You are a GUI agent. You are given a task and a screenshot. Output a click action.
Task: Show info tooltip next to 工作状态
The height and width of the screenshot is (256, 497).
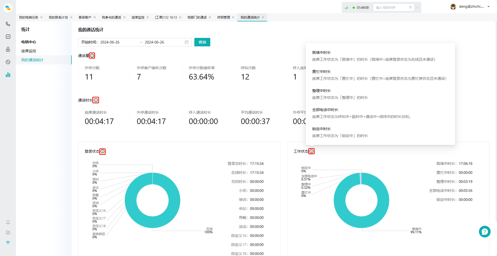pyautogui.click(x=311, y=151)
